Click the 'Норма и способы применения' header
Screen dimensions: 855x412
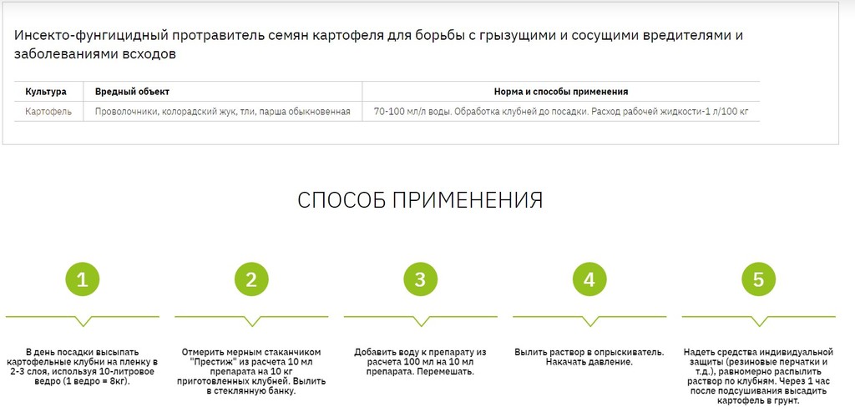[561, 92]
